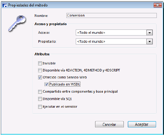
Task: Open the Acceso dropdown arrow
Action: click(150, 33)
